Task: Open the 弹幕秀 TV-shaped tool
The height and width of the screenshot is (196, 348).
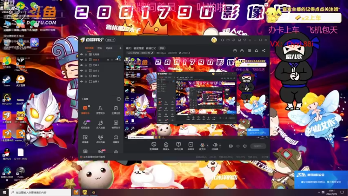Action: pyautogui.click(x=116, y=139)
